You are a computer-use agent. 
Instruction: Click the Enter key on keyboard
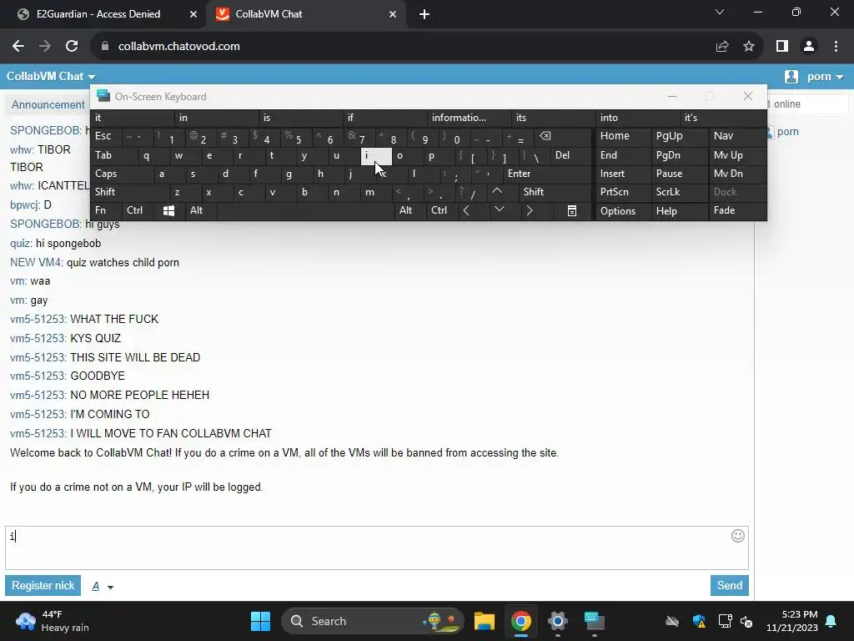pyautogui.click(x=547, y=174)
